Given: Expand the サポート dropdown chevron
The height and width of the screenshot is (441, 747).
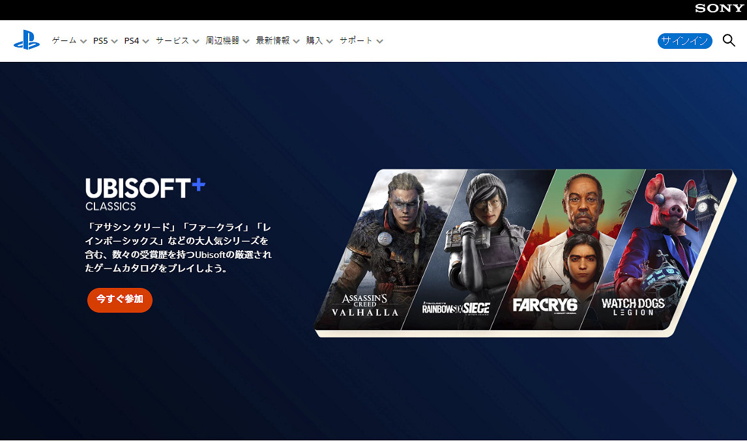Looking at the screenshot, I should click(x=380, y=40).
